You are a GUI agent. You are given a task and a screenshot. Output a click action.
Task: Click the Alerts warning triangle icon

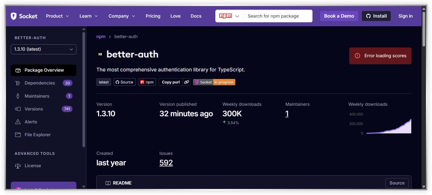(x=18, y=122)
